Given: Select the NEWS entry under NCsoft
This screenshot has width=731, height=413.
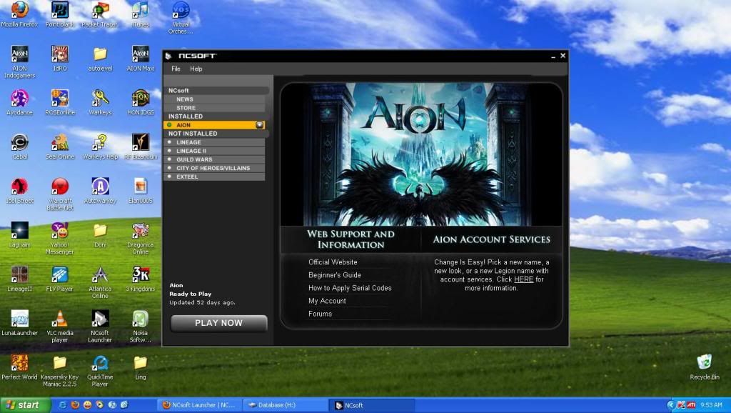Looking at the screenshot, I should 216,99.
